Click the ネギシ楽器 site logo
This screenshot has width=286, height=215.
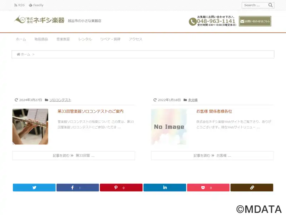pyautogui.click(x=39, y=20)
